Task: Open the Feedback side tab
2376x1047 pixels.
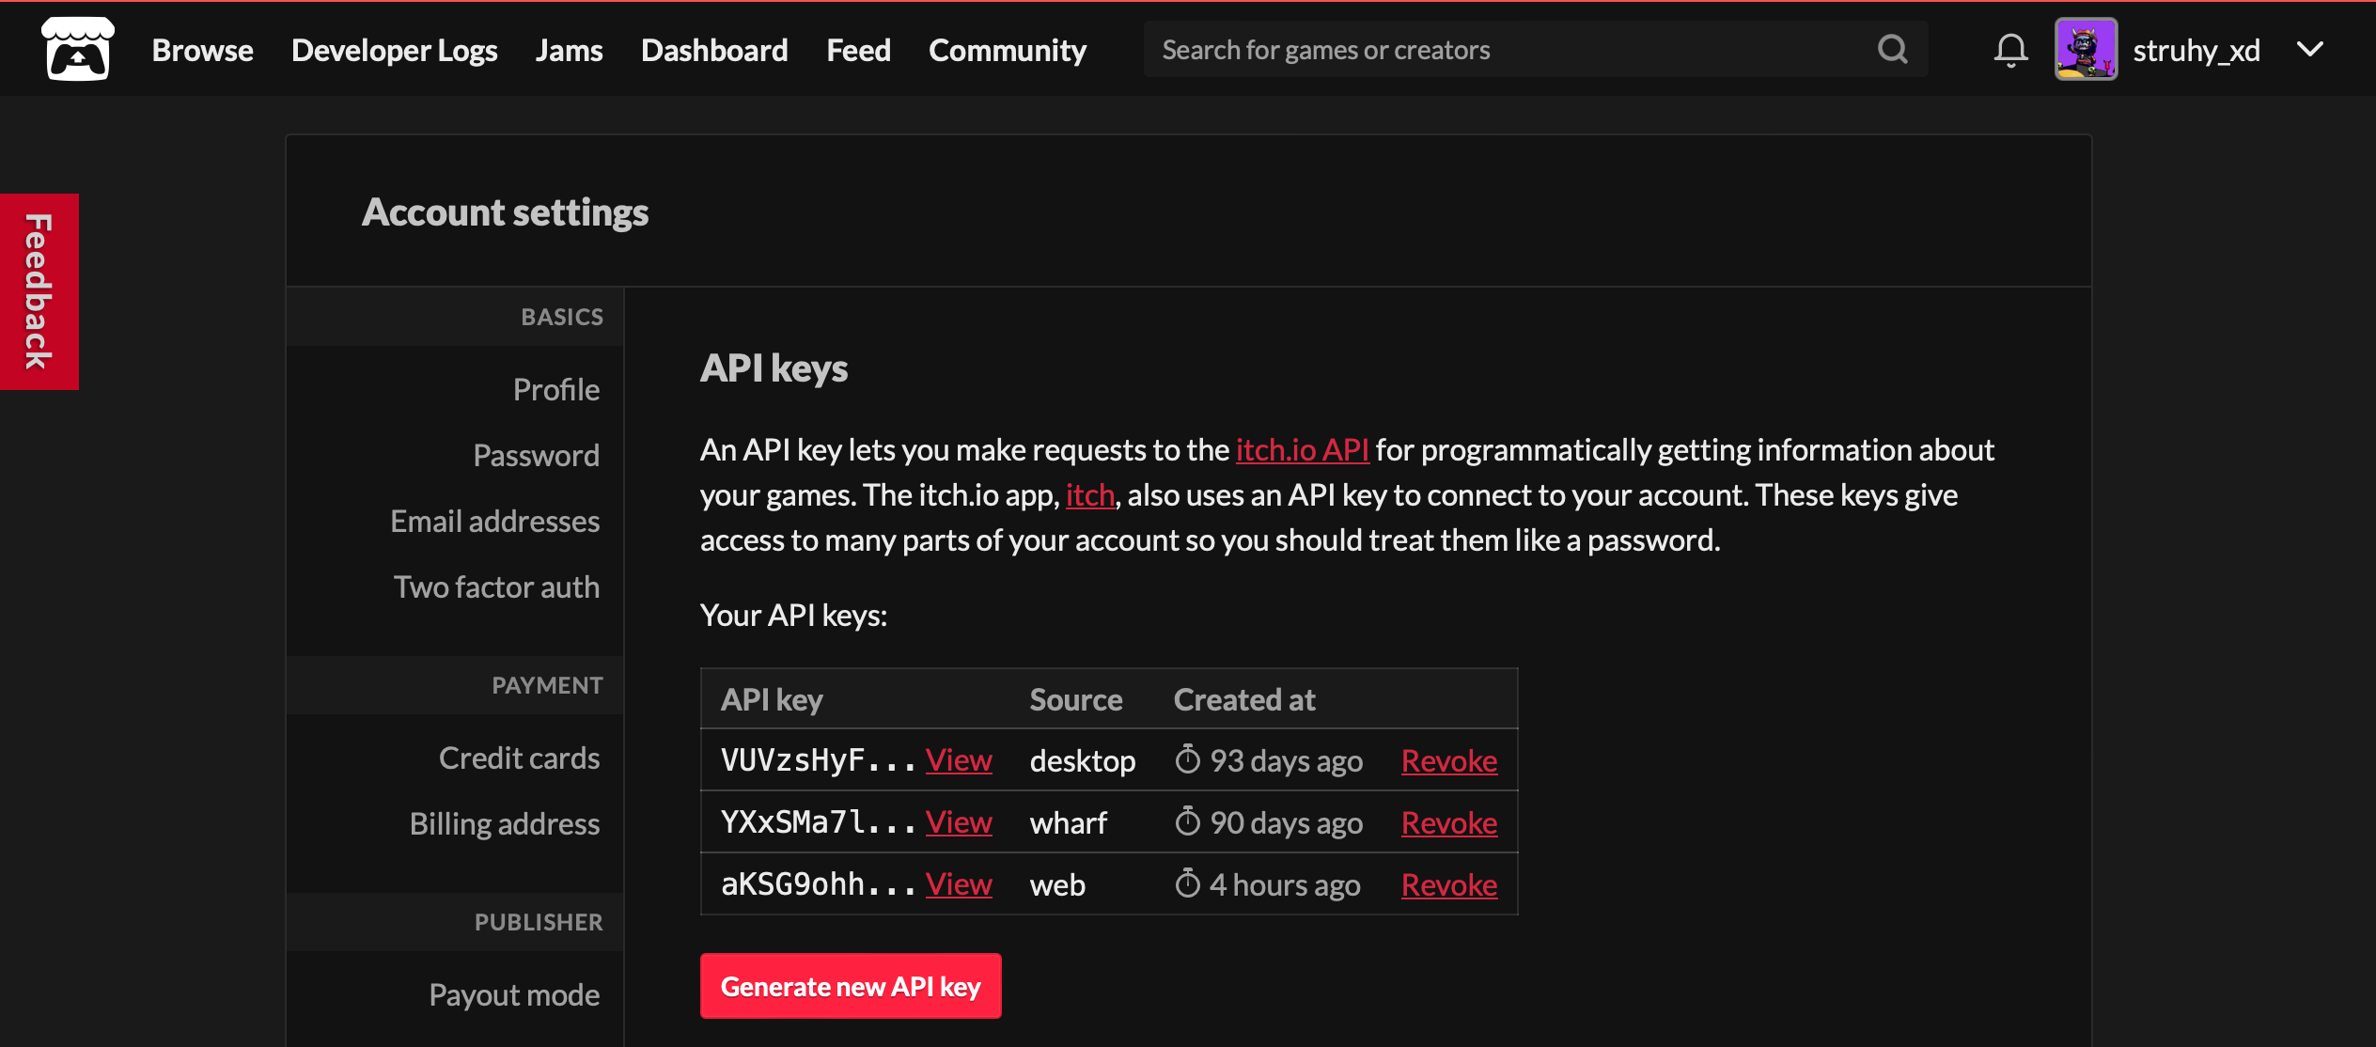Action: [39, 291]
